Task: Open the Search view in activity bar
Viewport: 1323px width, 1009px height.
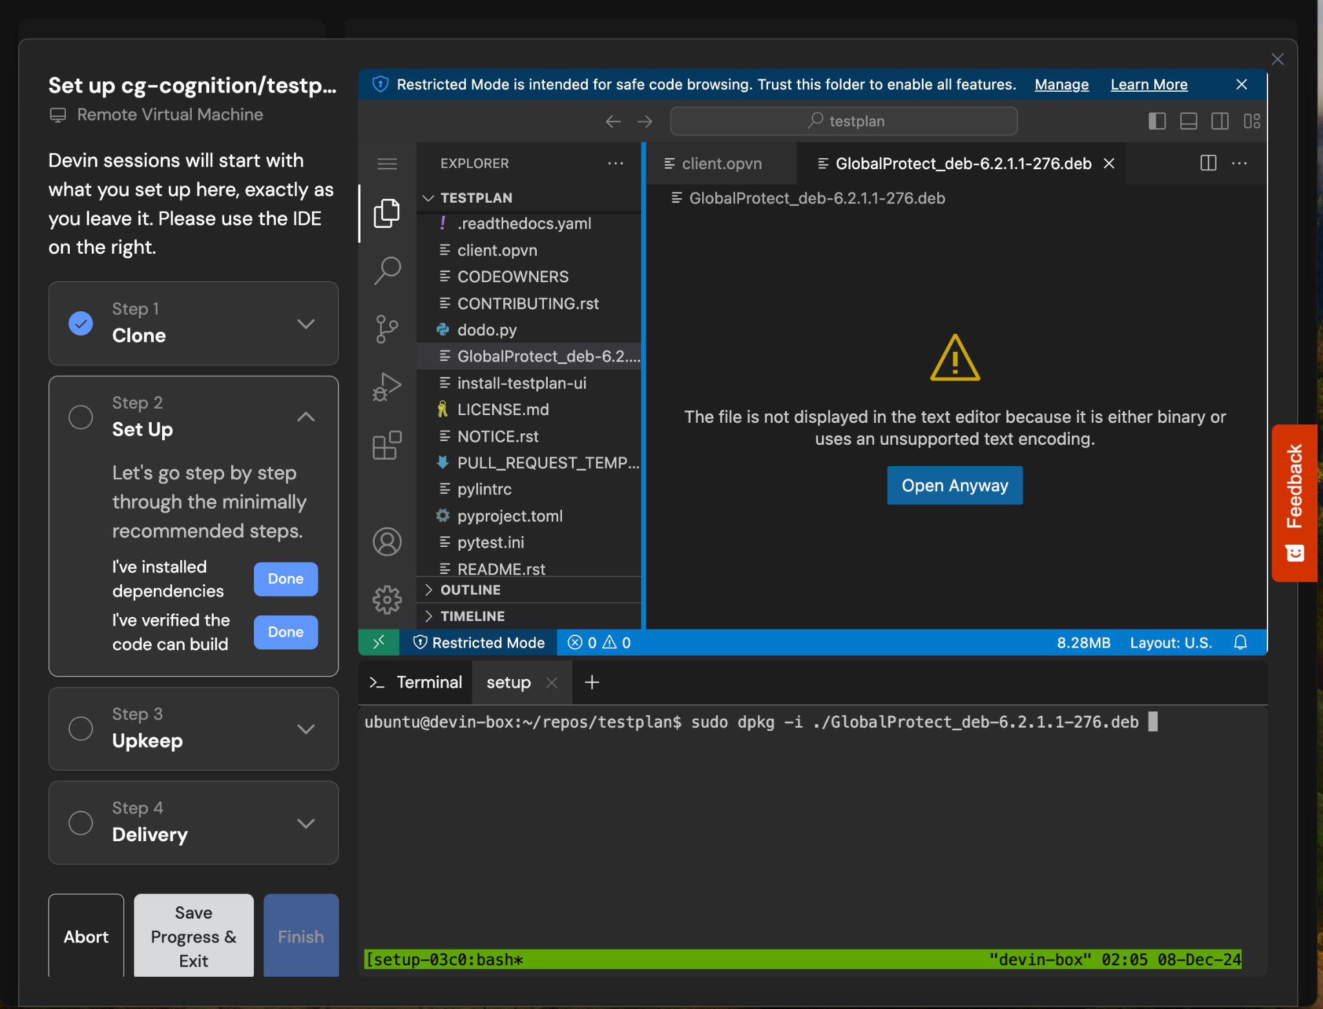Action: click(387, 270)
